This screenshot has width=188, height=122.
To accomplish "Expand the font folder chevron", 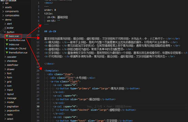I will coord(5,73).
